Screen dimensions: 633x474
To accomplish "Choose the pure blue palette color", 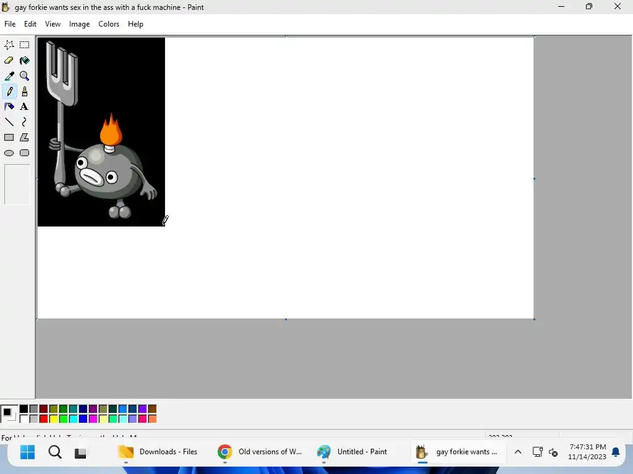I will tap(83, 419).
